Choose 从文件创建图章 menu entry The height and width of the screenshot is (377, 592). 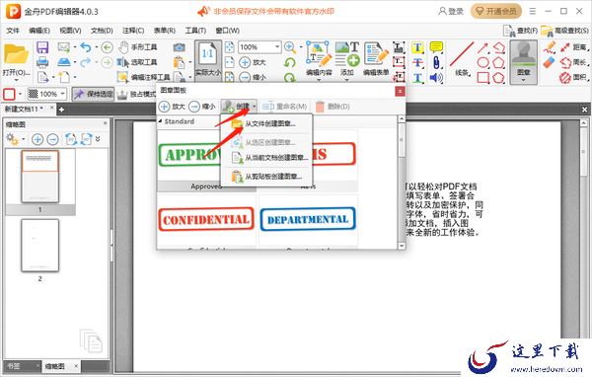click(266, 123)
